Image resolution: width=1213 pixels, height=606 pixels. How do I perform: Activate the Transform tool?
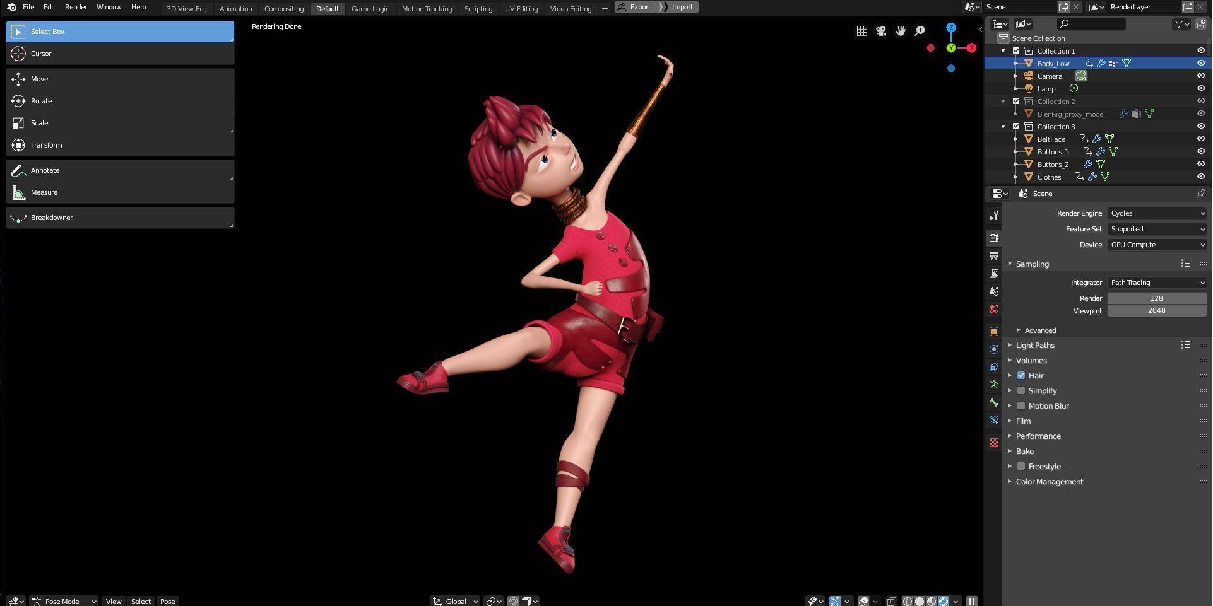point(120,145)
